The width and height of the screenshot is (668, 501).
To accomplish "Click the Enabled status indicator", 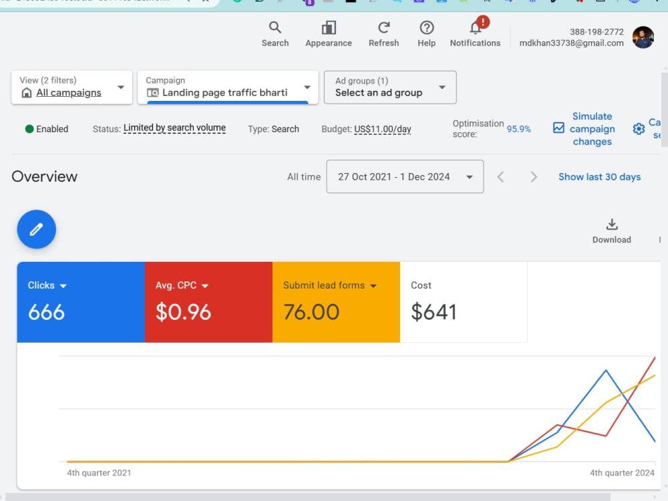I will (x=47, y=129).
